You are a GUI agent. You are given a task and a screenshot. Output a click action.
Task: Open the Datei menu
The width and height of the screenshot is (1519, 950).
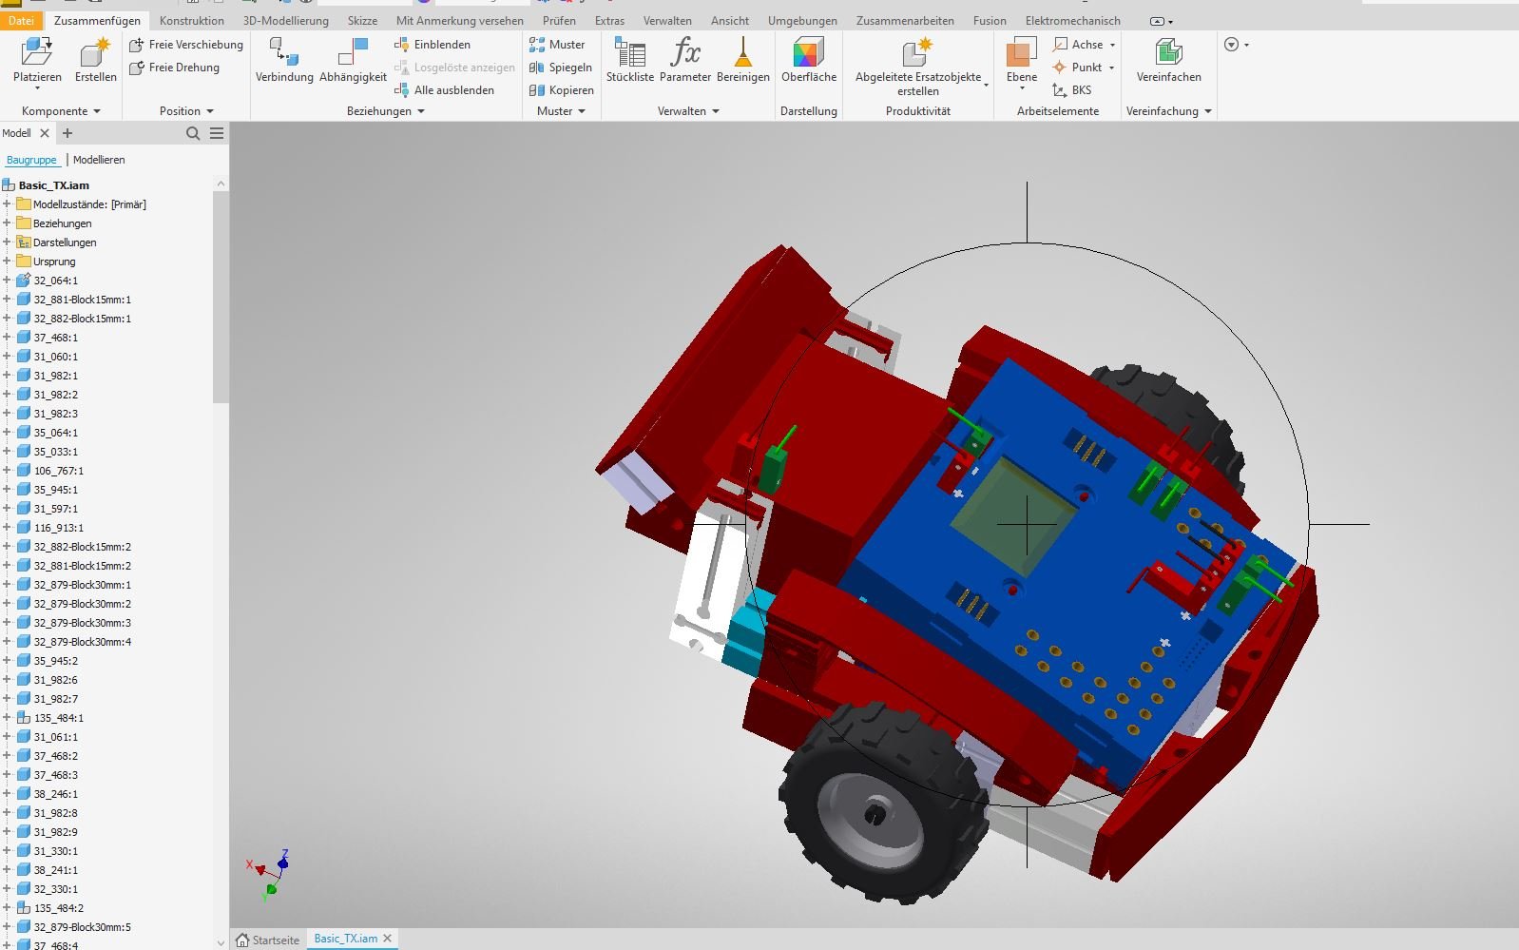point(21,20)
